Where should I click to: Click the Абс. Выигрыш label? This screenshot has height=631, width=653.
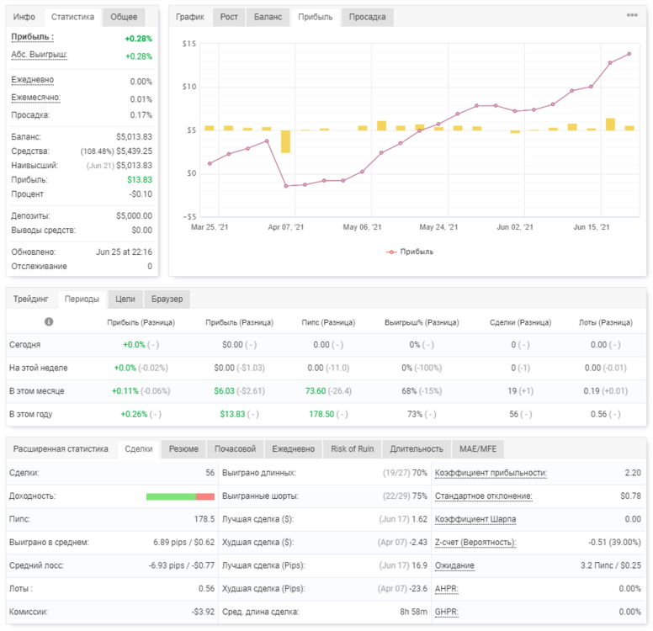pyautogui.click(x=40, y=55)
